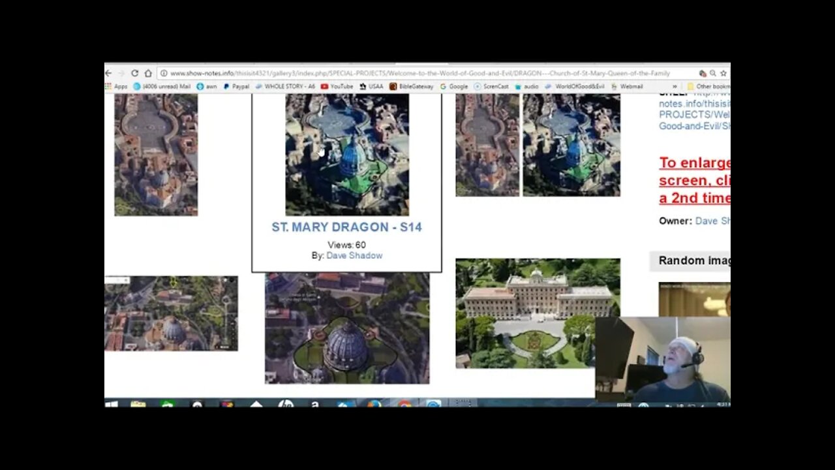The image size is (835, 470).
Task: Open the side-by-side comparison basilica thumbnail
Action: point(538,145)
